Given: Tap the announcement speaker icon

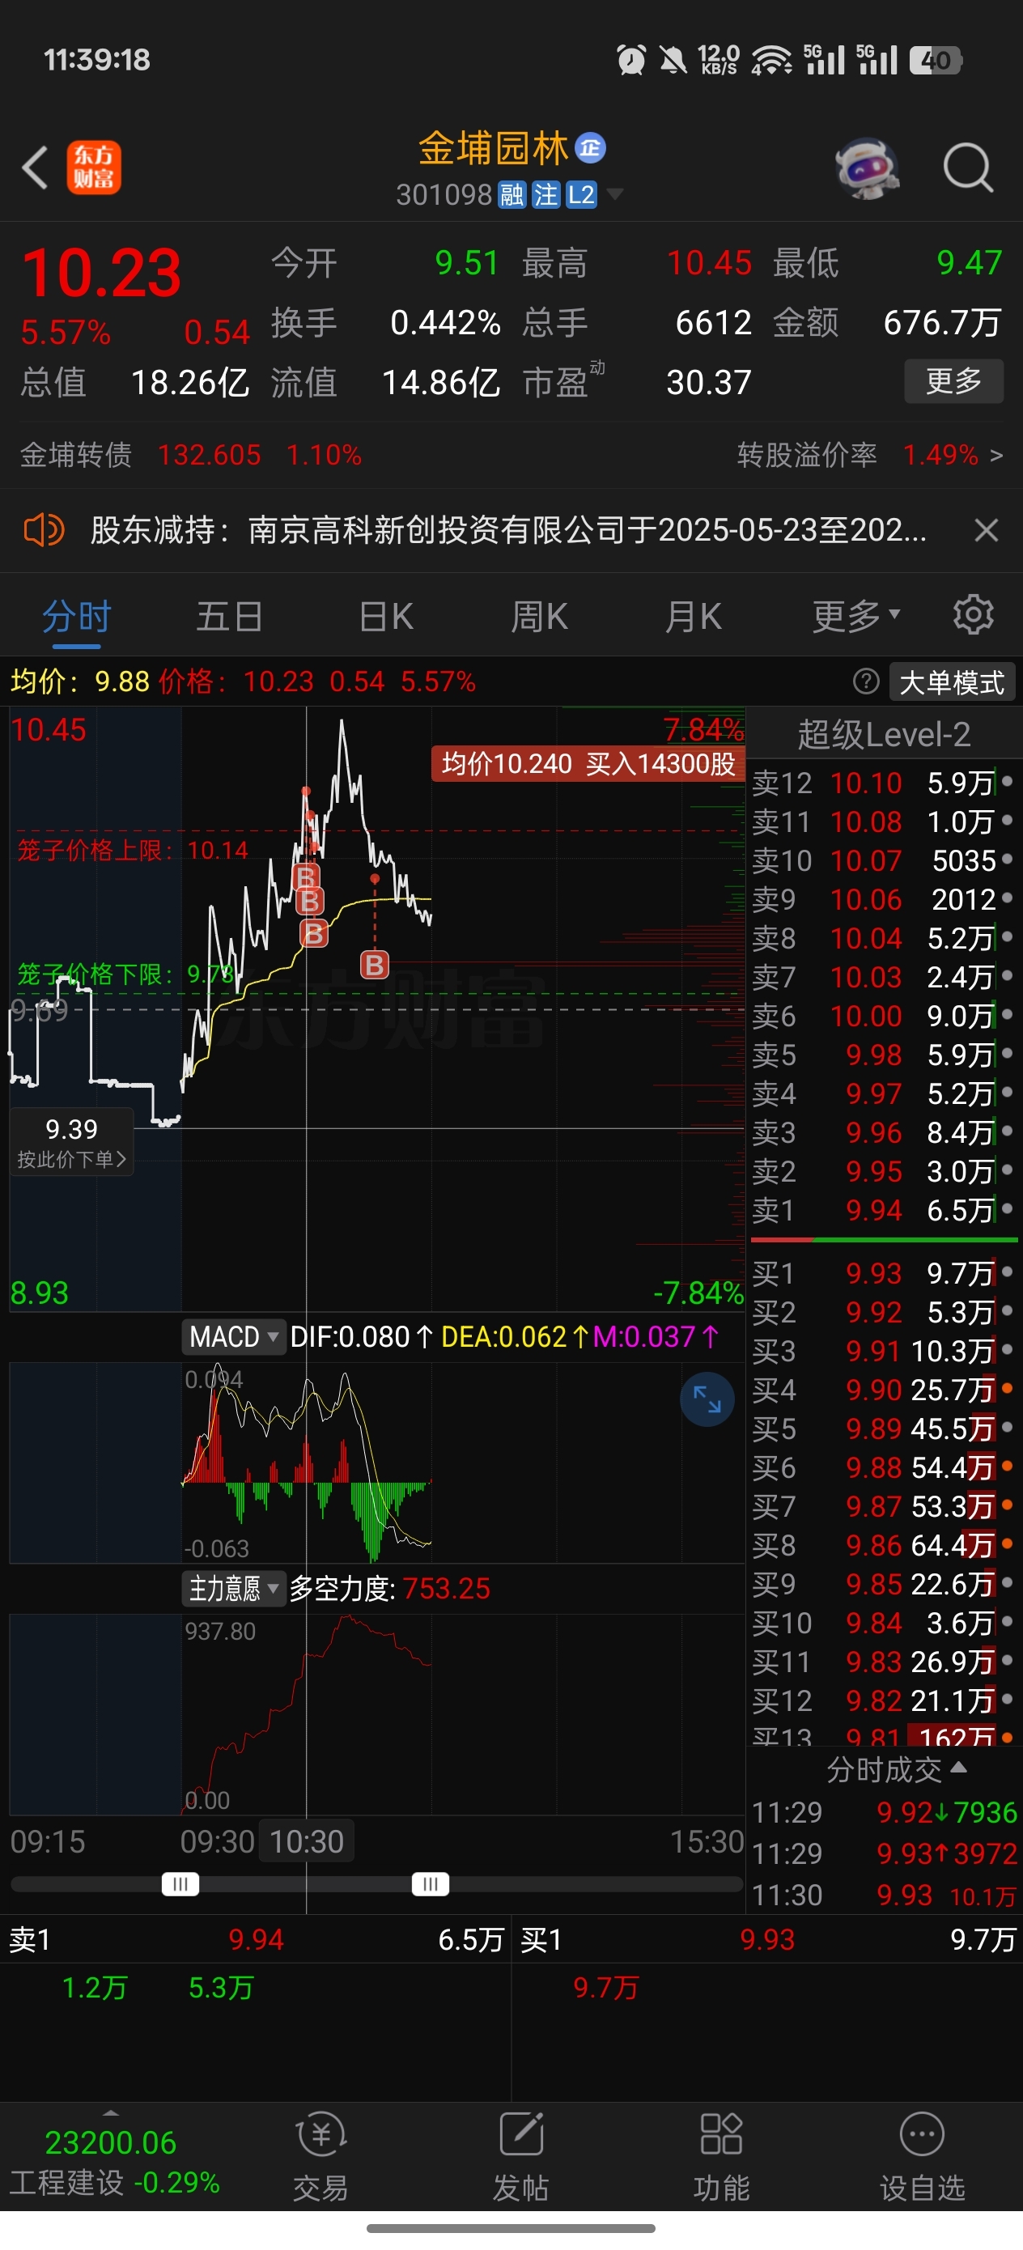Looking at the screenshot, I should 43,529.
